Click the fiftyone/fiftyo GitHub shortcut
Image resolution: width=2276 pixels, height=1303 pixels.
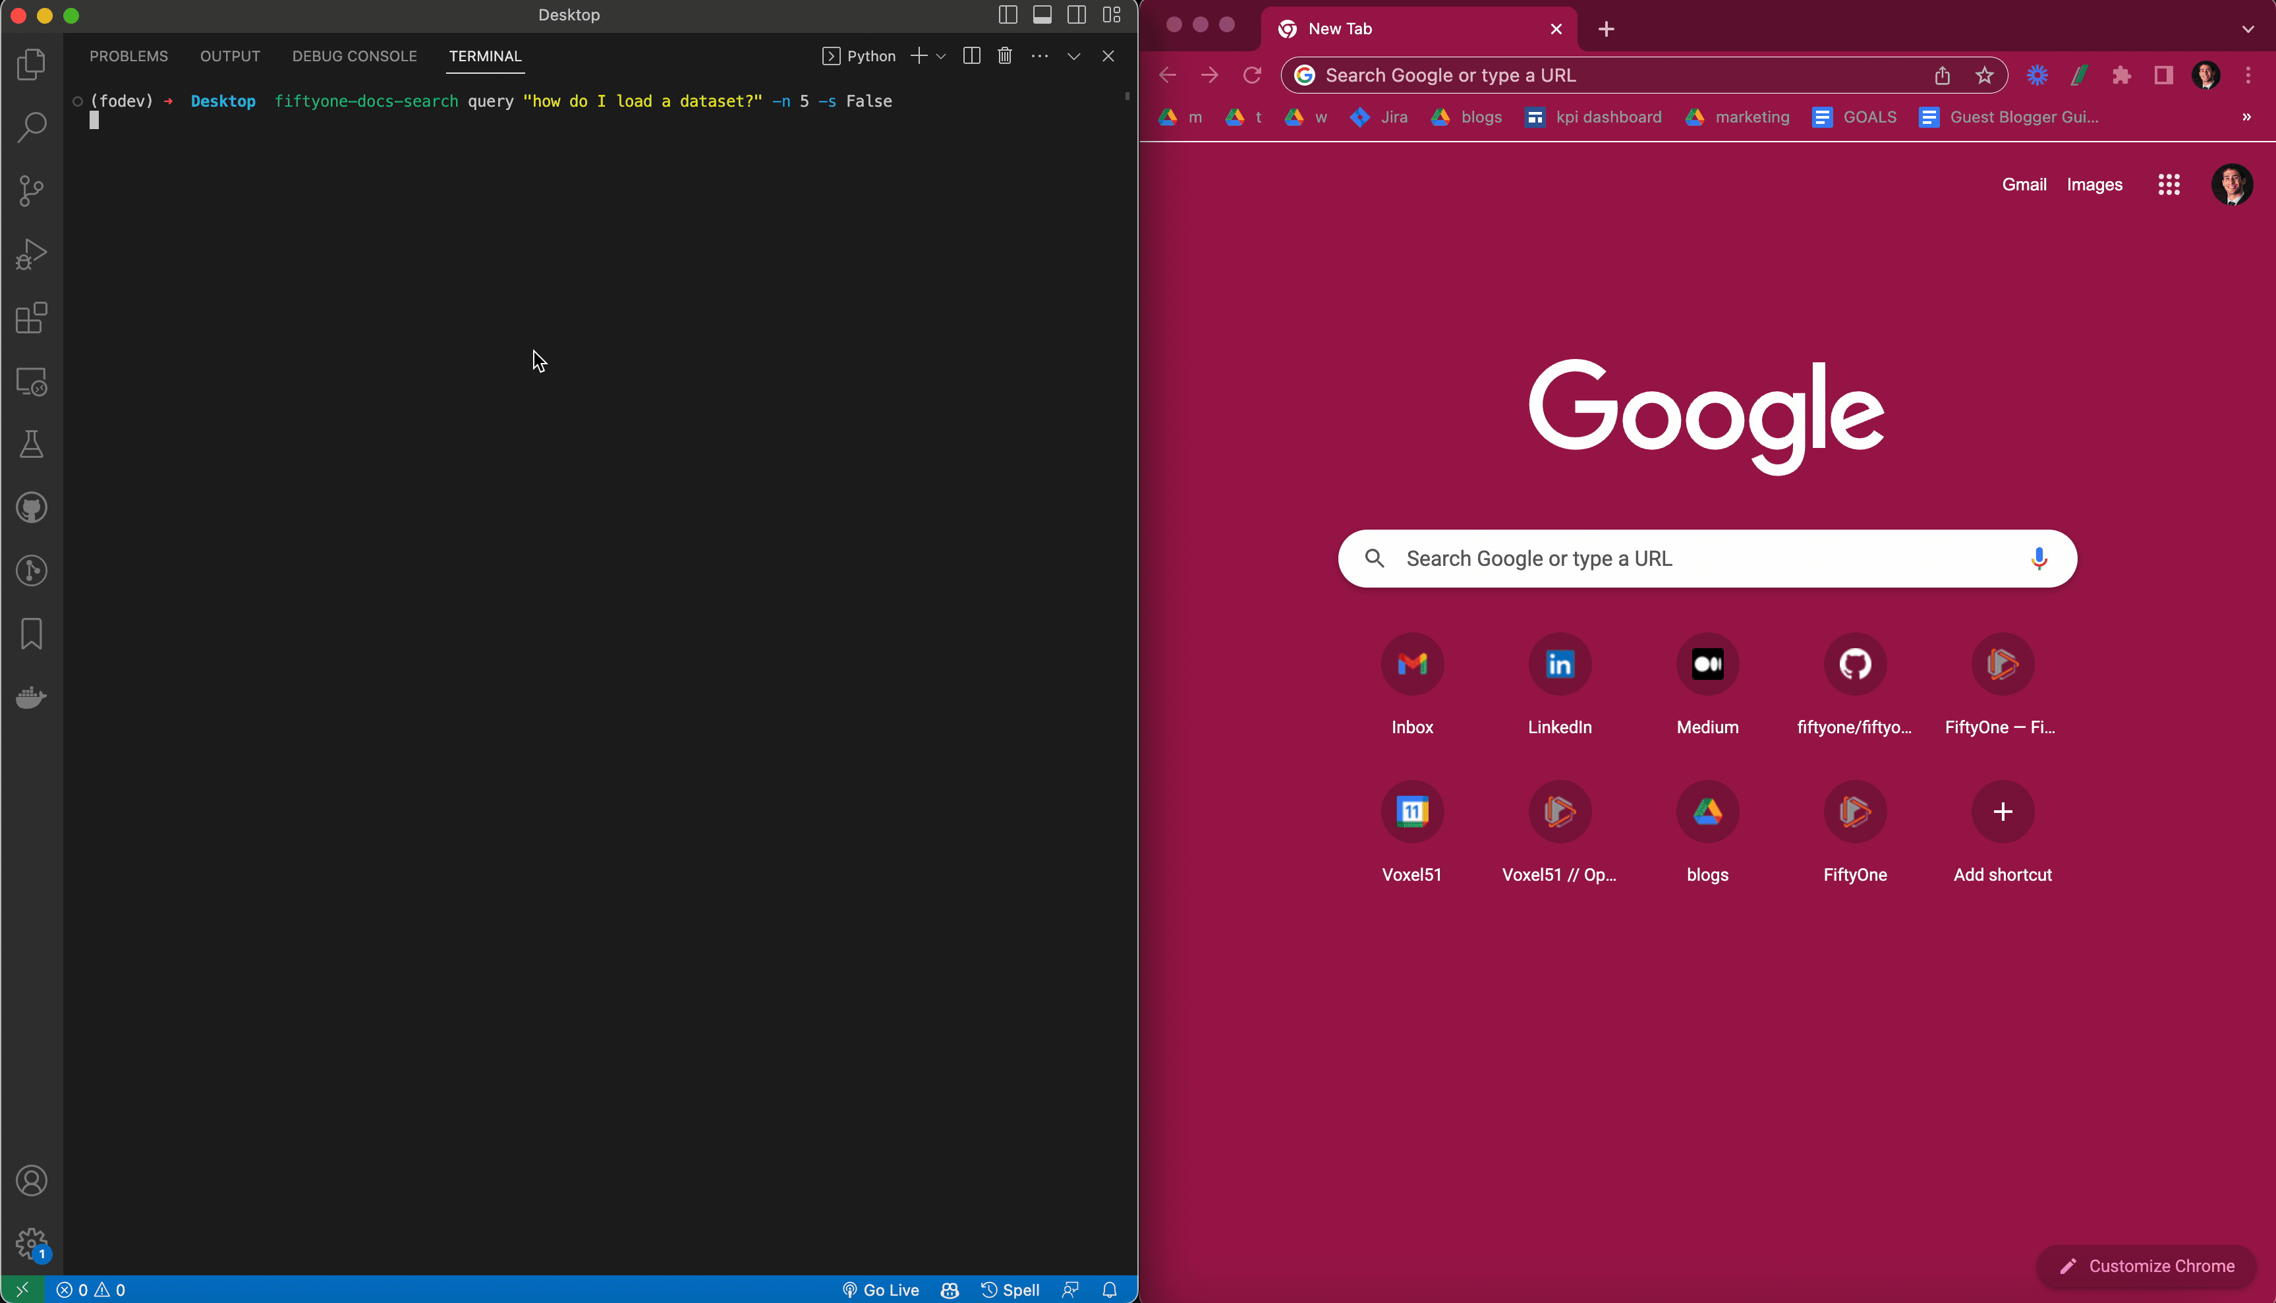[1854, 664]
